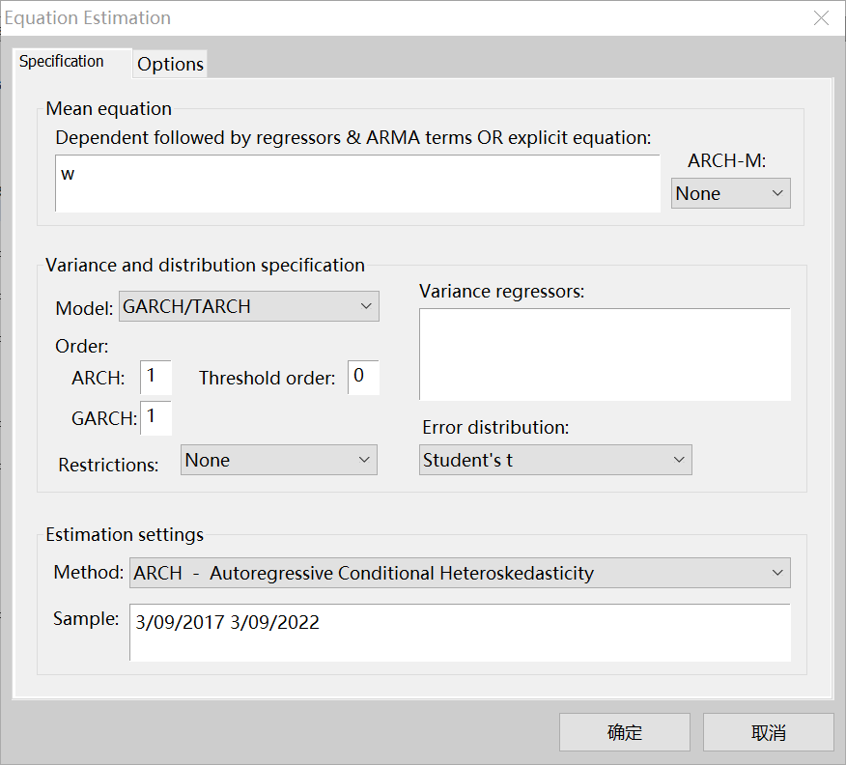Click the ARCH order input field
Image resolution: width=846 pixels, height=765 pixels.
tap(155, 377)
